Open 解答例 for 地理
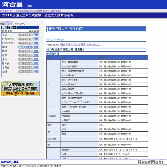Image resolution: width=167 pixels, height=168 pixels. click(x=29, y=72)
